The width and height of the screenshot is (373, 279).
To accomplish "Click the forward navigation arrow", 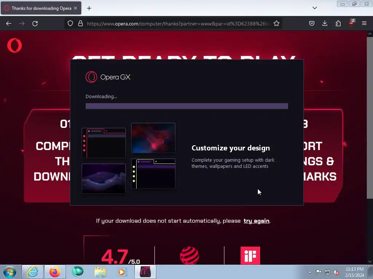I will (x=22, y=24).
